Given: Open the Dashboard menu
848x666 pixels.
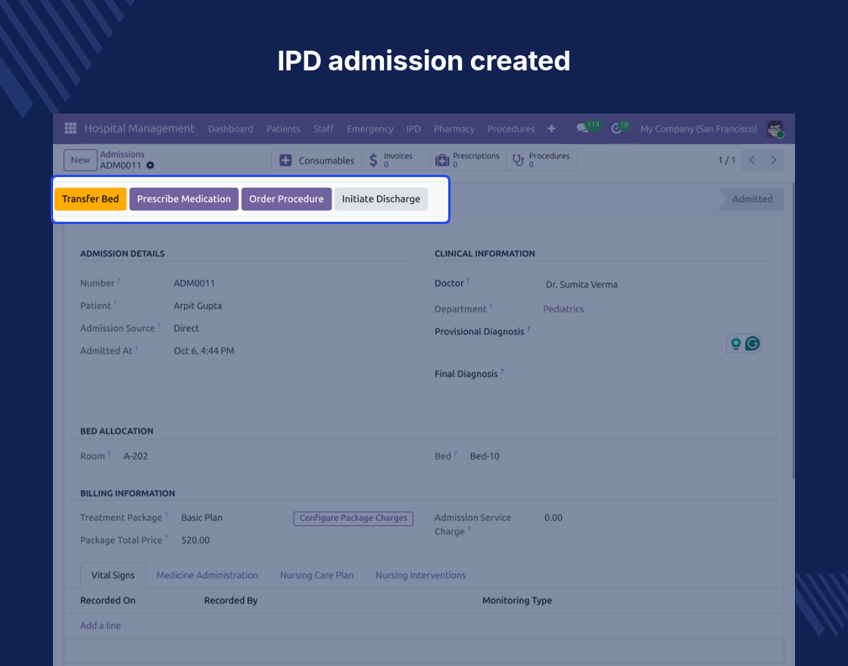Looking at the screenshot, I should tap(230, 129).
